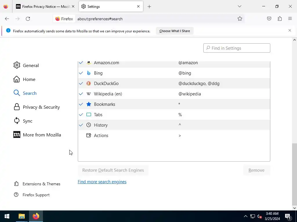Click the Firefox taskbar icon

coord(36,216)
